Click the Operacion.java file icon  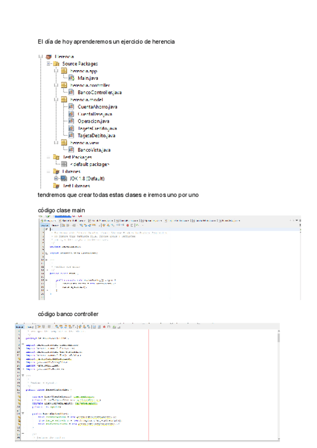(x=72, y=121)
